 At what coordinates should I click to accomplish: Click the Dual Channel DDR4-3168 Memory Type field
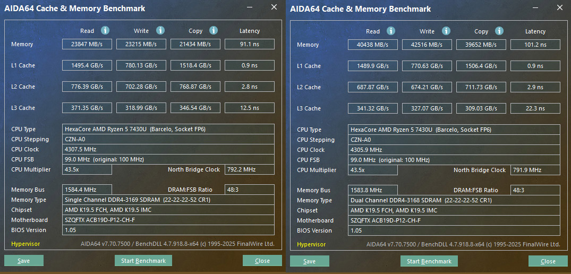click(454, 200)
